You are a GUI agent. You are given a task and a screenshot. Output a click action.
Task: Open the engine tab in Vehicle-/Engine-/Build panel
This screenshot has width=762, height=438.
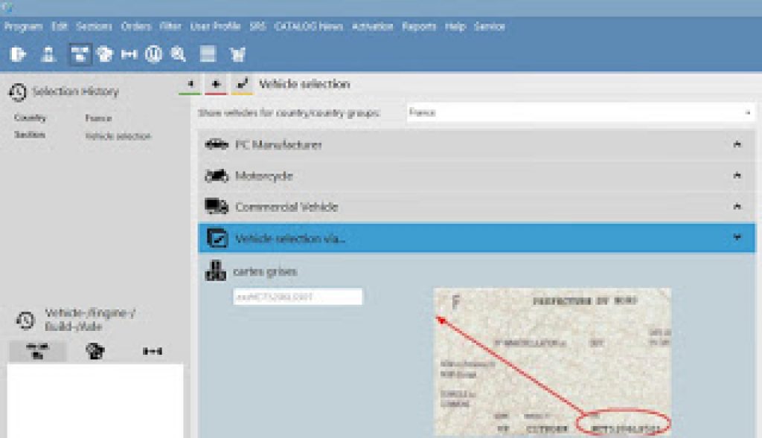click(x=95, y=350)
